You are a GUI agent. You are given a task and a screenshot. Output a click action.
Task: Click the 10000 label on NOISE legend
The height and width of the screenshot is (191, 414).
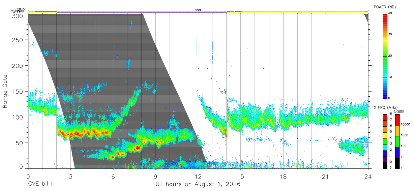406,124
